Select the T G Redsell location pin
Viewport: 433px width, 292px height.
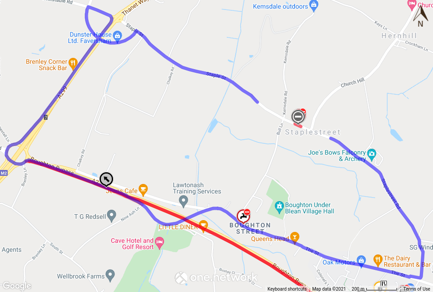tap(112, 216)
